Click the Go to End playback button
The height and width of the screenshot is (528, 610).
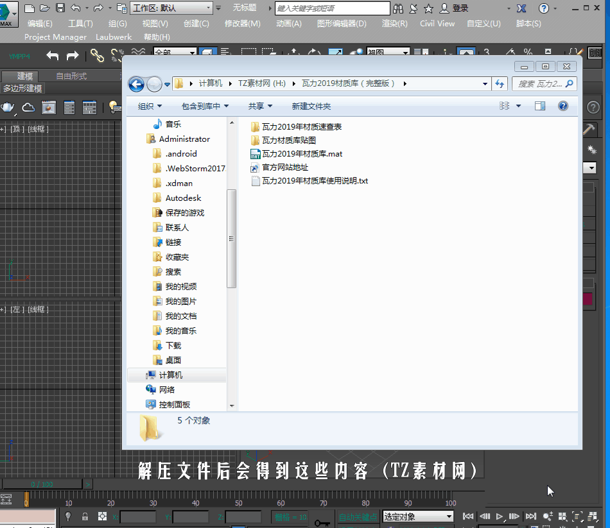(x=531, y=516)
